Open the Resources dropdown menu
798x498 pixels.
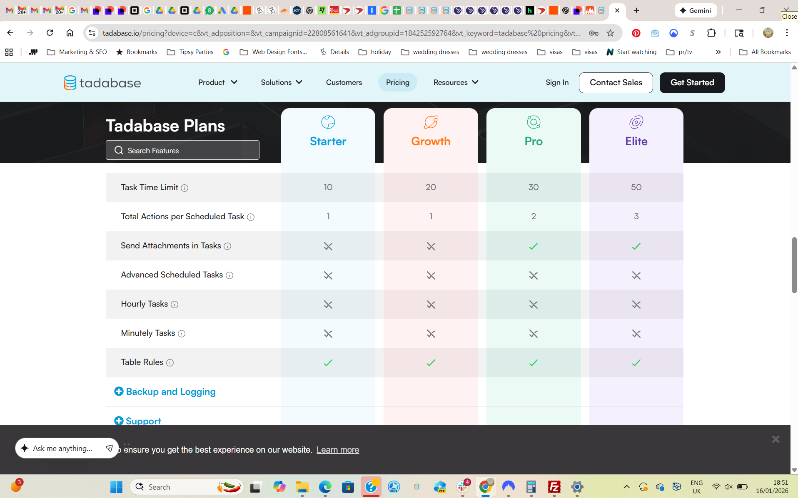point(456,82)
